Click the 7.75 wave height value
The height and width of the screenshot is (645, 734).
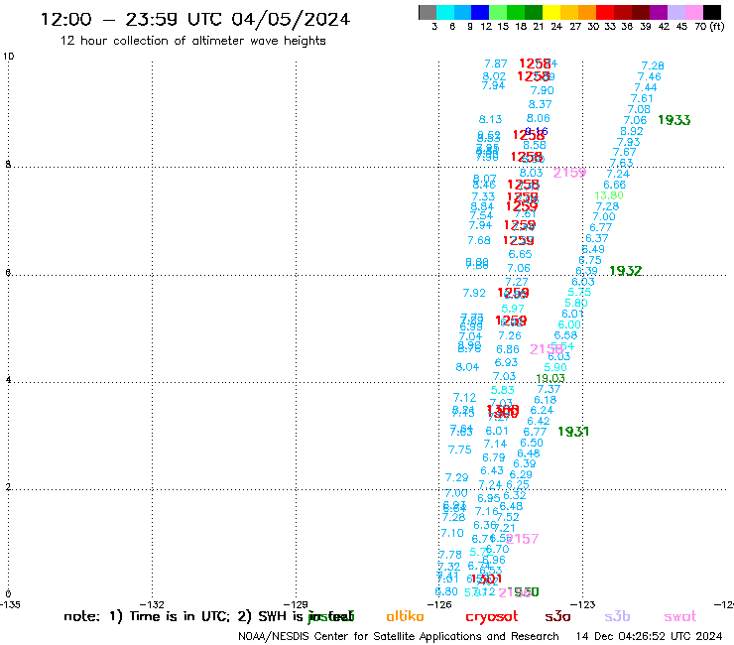pos(459,450)
